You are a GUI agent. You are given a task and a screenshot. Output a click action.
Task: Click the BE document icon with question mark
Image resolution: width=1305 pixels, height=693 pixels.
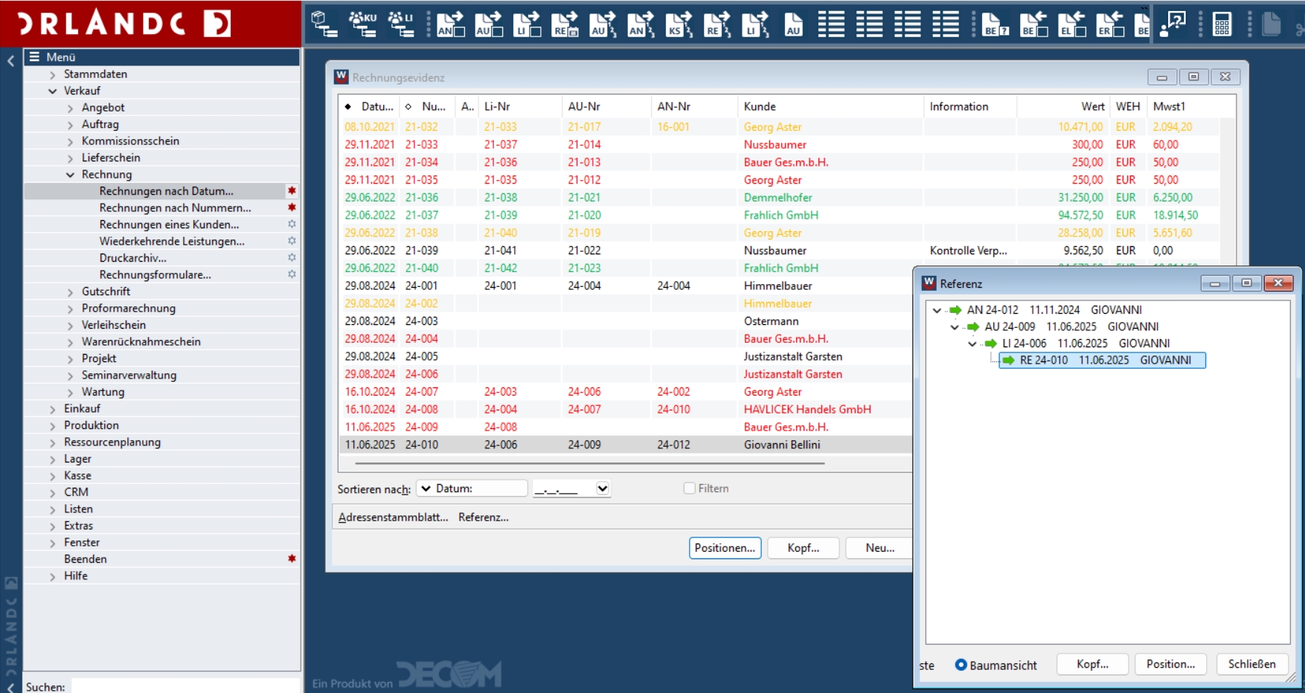click(x=995, y=24)
